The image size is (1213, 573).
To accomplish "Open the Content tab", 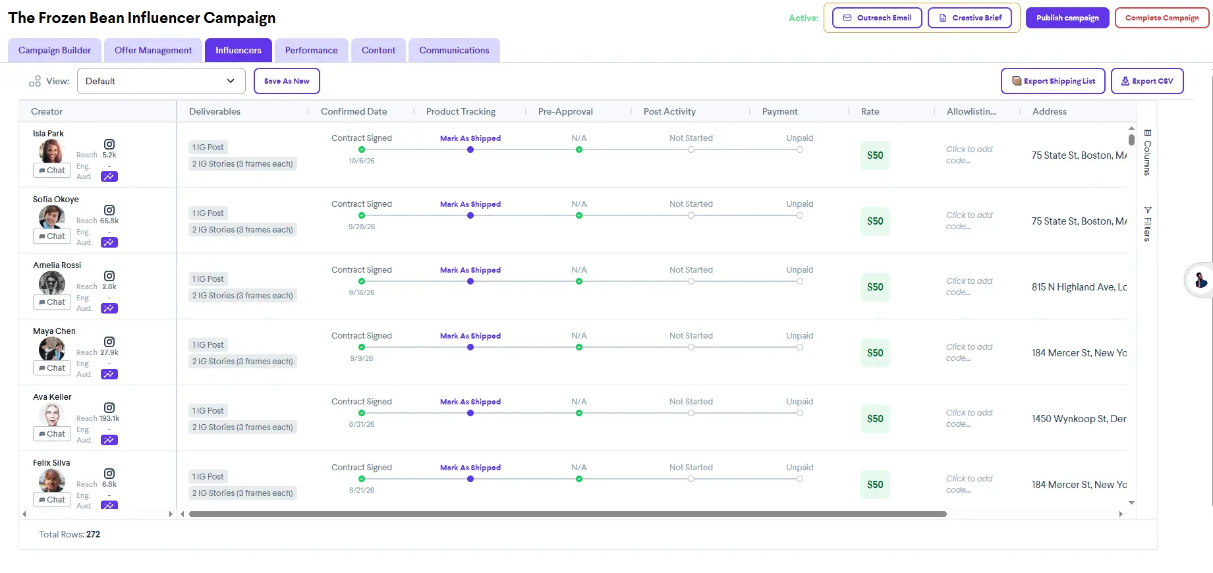I will point(378,50).
